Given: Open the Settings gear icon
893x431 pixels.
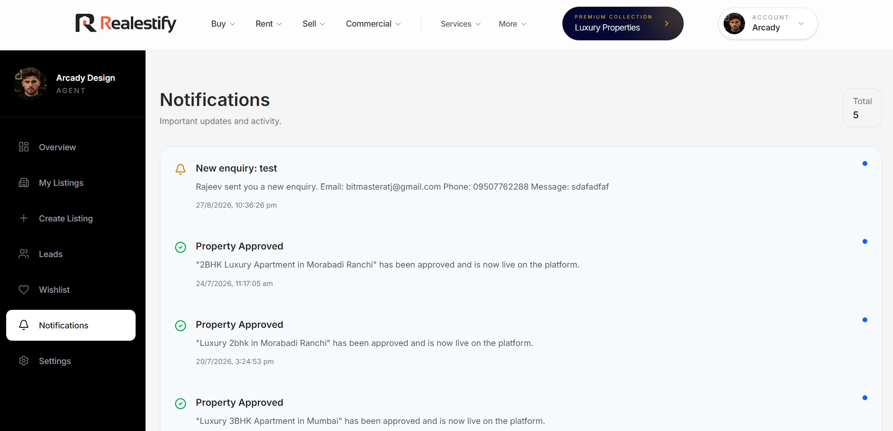Looking at the screenshot, I should [x=24, y=361].
